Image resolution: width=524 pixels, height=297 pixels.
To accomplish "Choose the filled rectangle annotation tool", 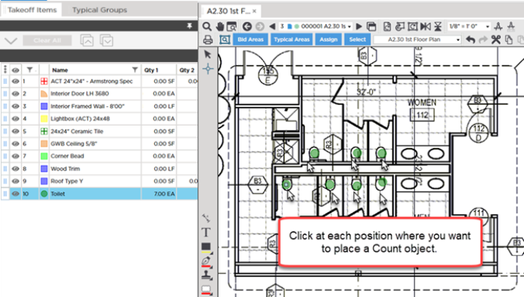I will [206, 247].
